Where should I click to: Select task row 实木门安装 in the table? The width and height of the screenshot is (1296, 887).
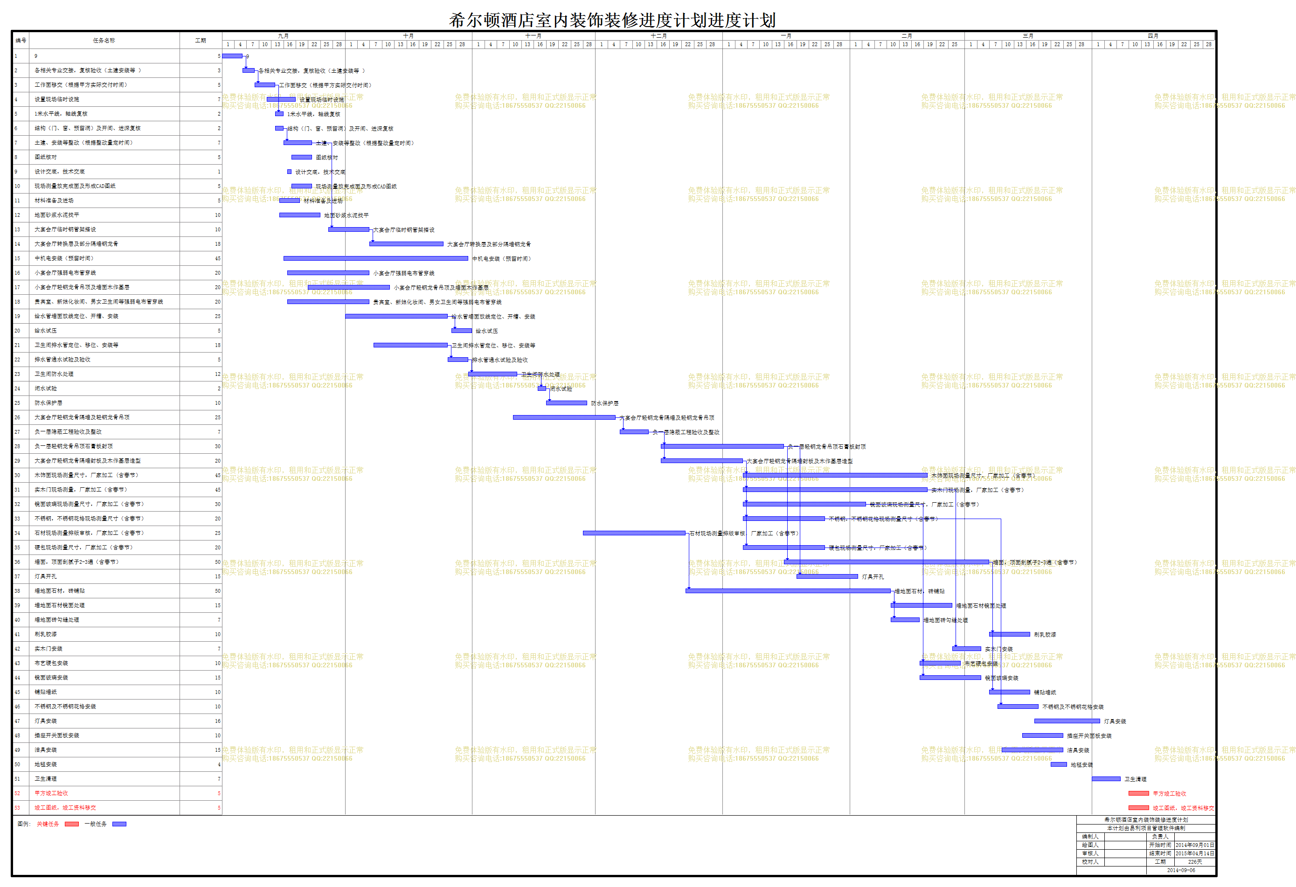117,649
